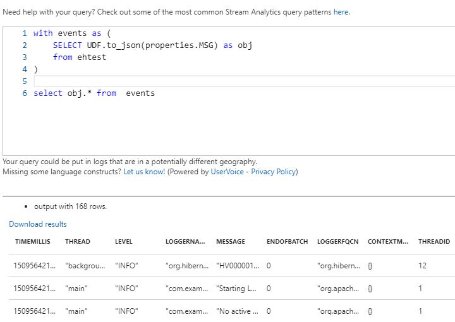Open the UserVoice link
Screen dimensions: 455x322
click(227, 172)
